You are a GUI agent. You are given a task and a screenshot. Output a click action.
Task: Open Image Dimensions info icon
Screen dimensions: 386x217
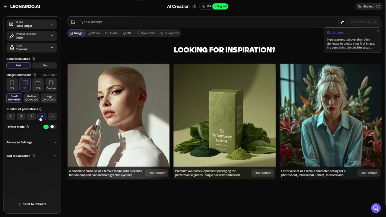tap(34, 75)
